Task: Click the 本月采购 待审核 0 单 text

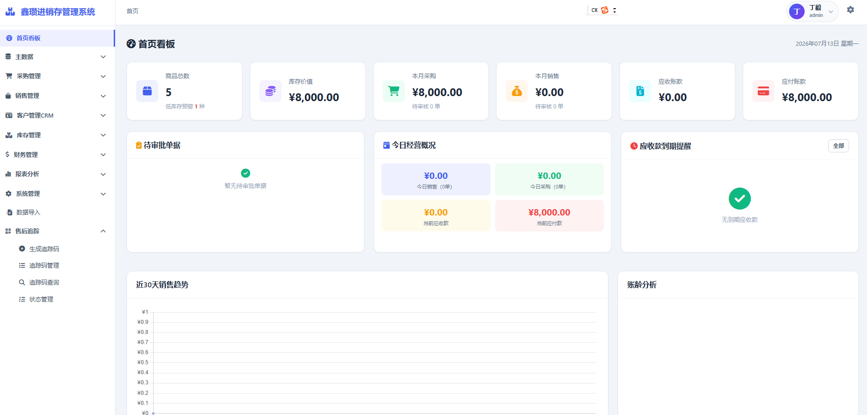Action: (426, 107)
